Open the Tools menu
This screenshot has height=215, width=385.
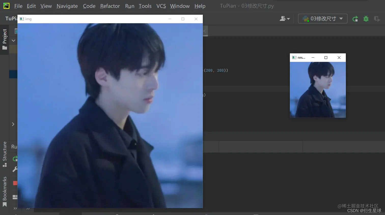click(145, 6)
